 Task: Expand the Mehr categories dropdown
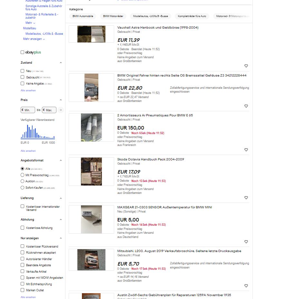point(30,23)
